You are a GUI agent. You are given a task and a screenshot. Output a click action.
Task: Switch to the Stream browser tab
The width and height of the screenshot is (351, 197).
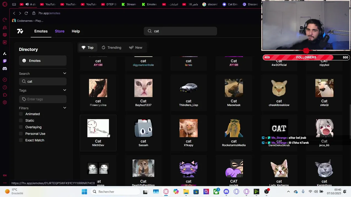tap(129, 4)
